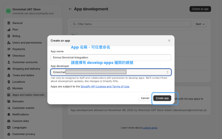
Task: Click the omnichat-uat-store.myshopify.com store URL
Action: [x=33, y=13]
